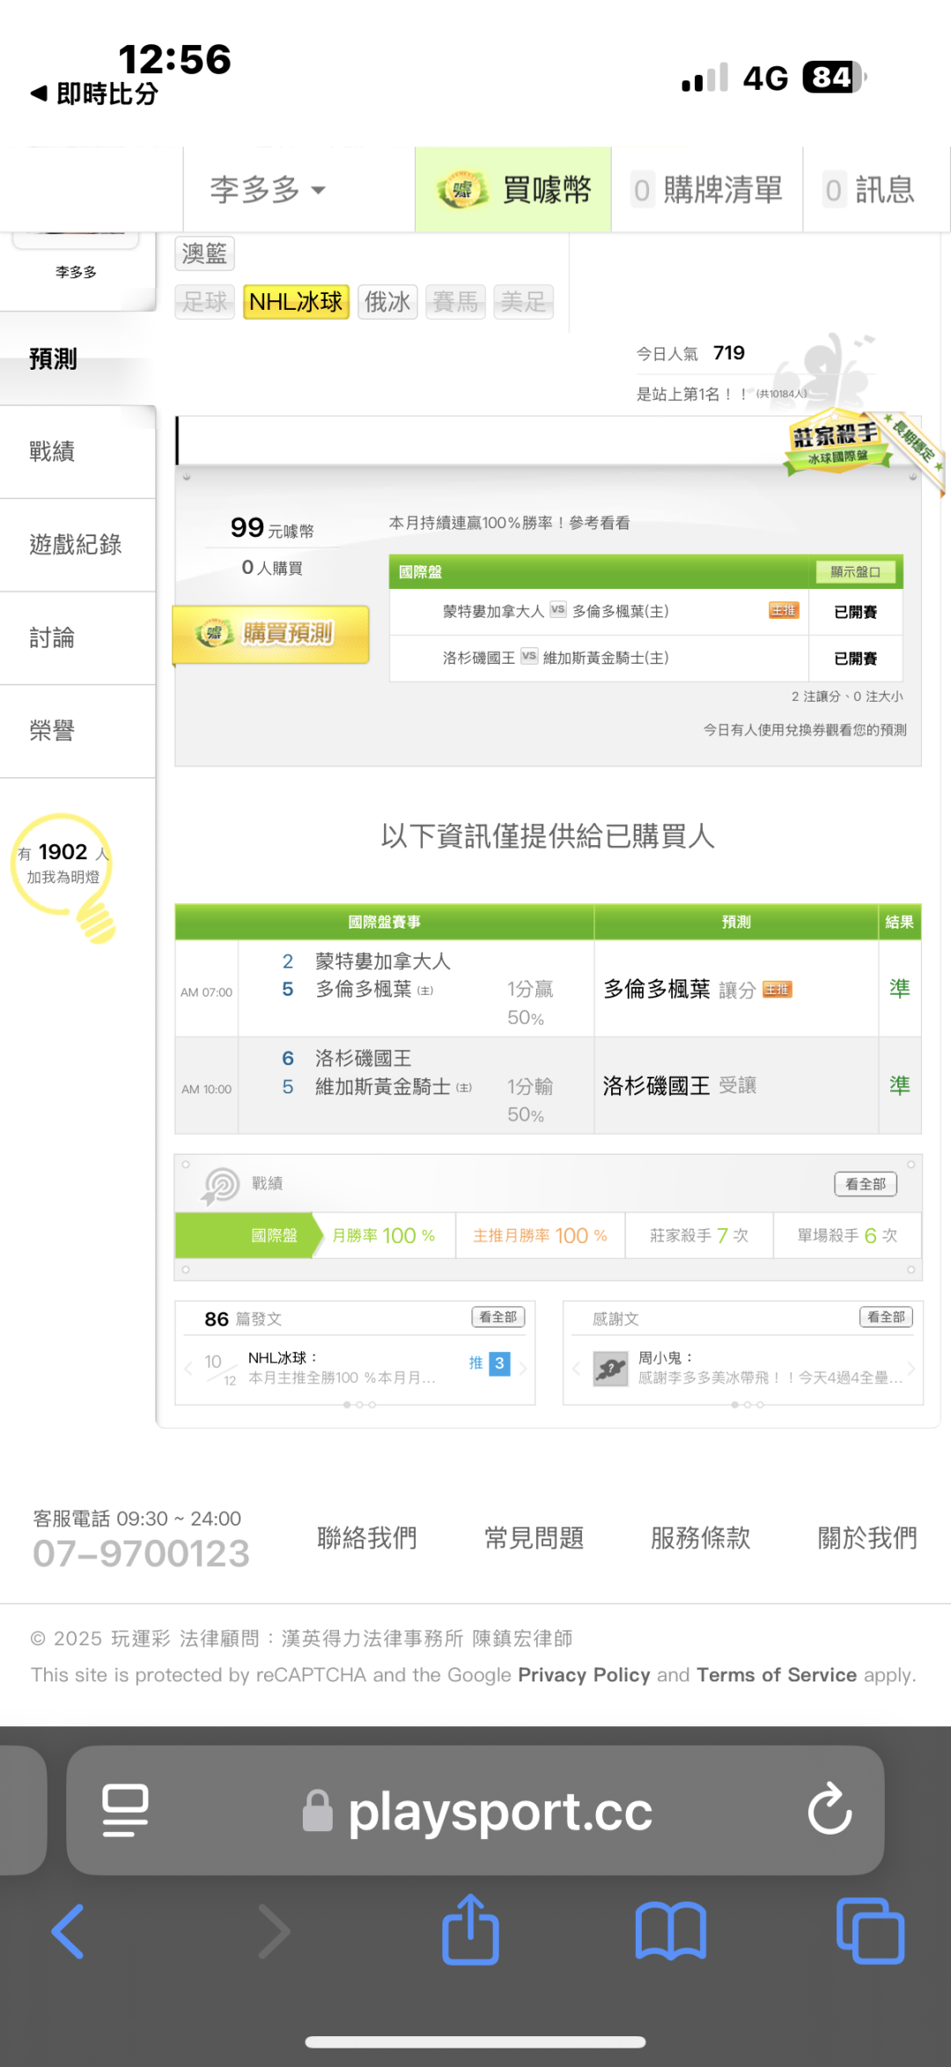
Task: Tap the 洛杉磯國王 受讓 prediction cell
Action: 736,1085
